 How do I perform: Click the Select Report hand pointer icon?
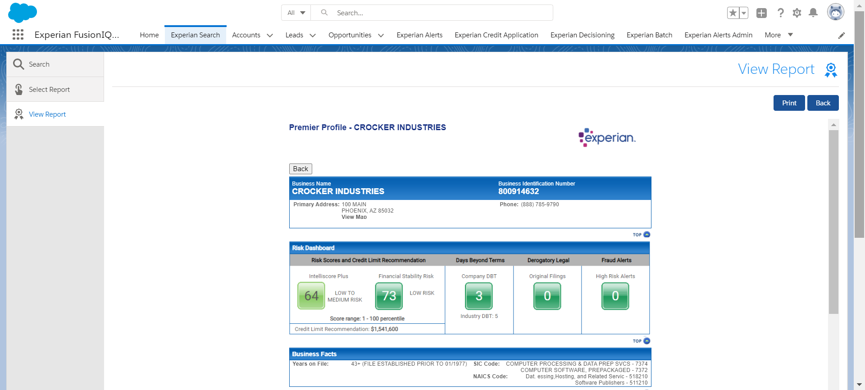[x=19, y=89]
